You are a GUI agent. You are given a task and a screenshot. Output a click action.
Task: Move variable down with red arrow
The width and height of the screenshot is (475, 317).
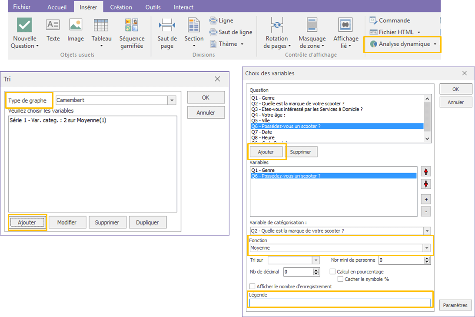pos(426,184)
